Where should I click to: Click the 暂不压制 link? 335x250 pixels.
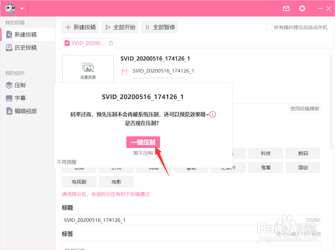[143, 153]
